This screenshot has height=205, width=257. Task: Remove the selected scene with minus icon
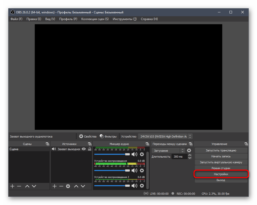point(19,186)
